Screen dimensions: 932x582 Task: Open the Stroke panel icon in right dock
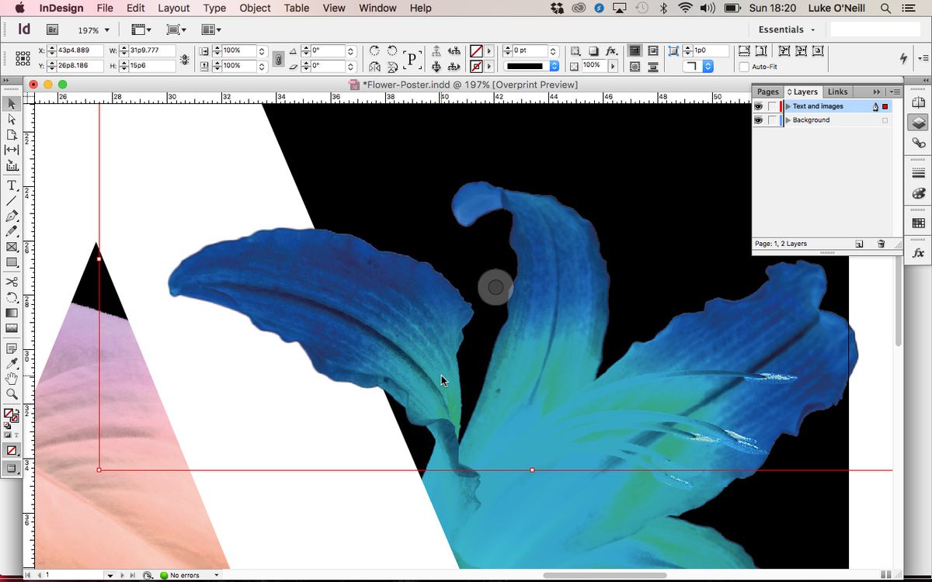(x=917, y=173)
